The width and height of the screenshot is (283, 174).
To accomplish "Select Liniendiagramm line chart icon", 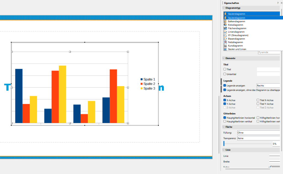I will (225, 32).
